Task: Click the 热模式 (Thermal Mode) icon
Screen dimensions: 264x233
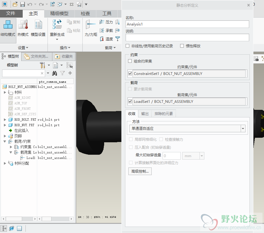Action: (23, 28)
